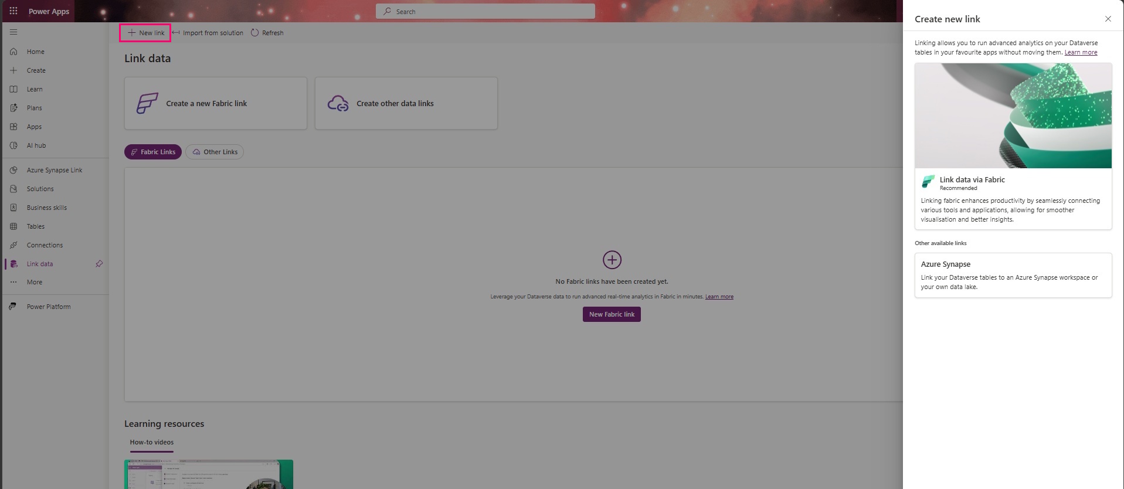Click the Power Apps title in header
This screenshot has height=489, width=1124.
point(49,11)
